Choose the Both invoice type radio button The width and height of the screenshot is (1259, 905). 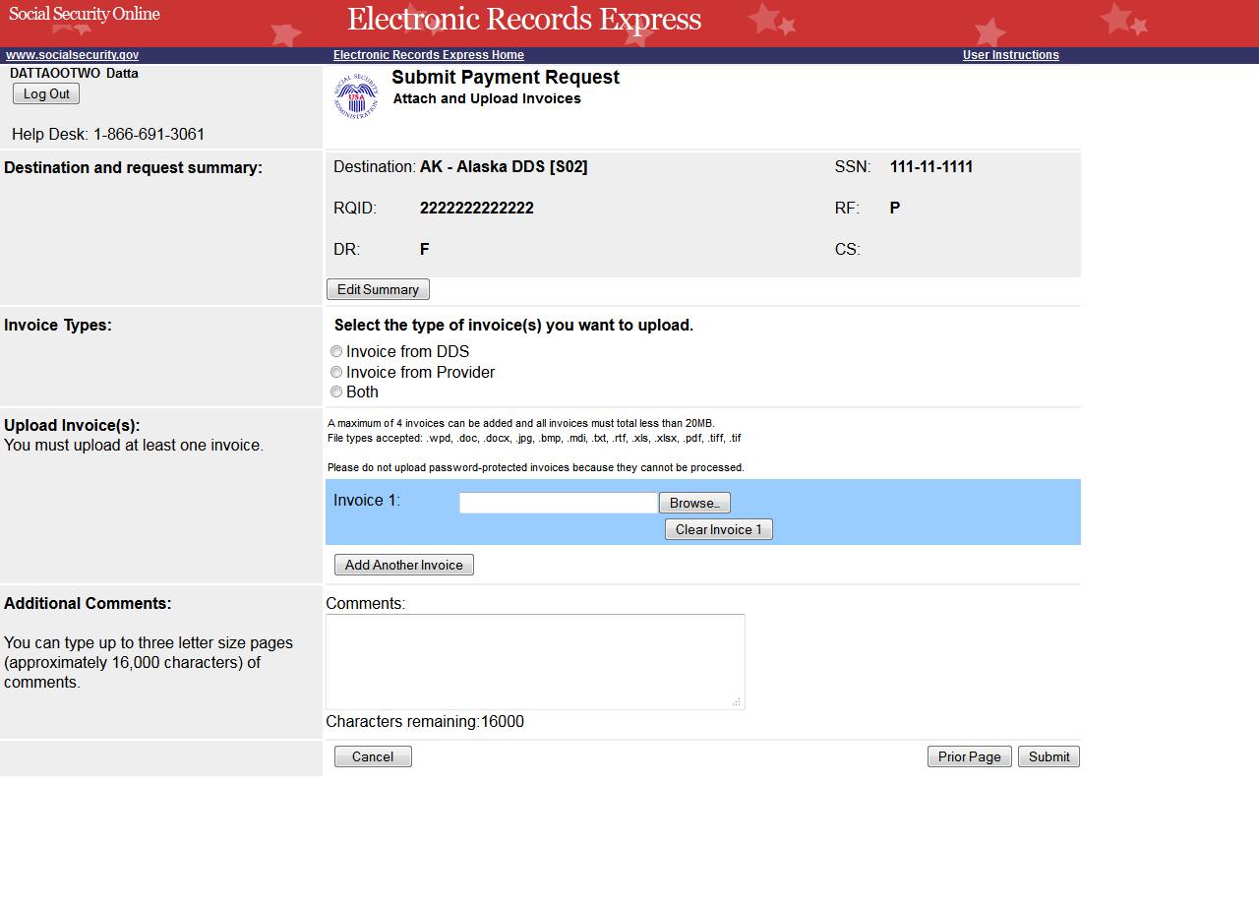click(336, 392)
